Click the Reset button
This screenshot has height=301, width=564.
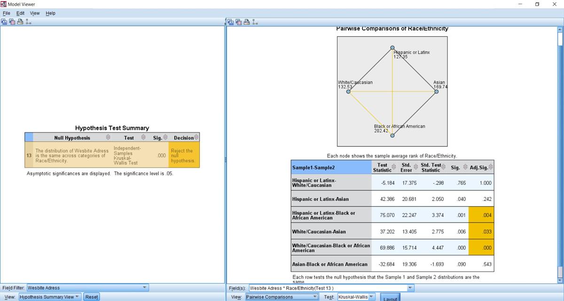click(92, 297)
